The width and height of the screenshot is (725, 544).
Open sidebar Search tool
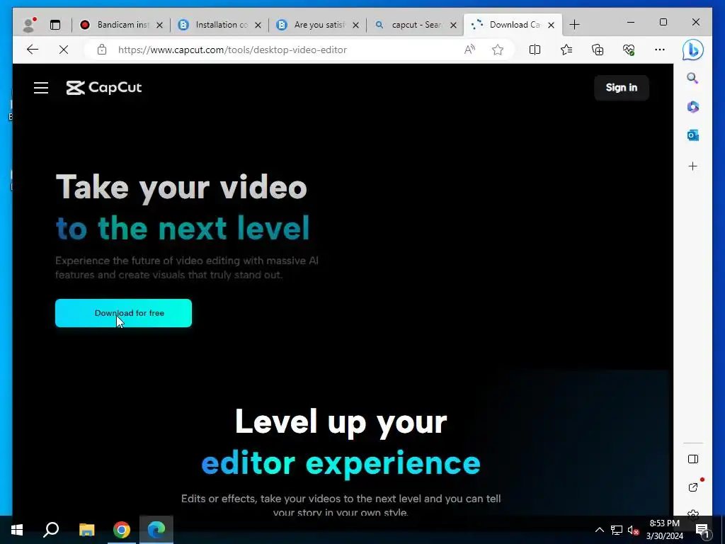[x=692, y=78]
